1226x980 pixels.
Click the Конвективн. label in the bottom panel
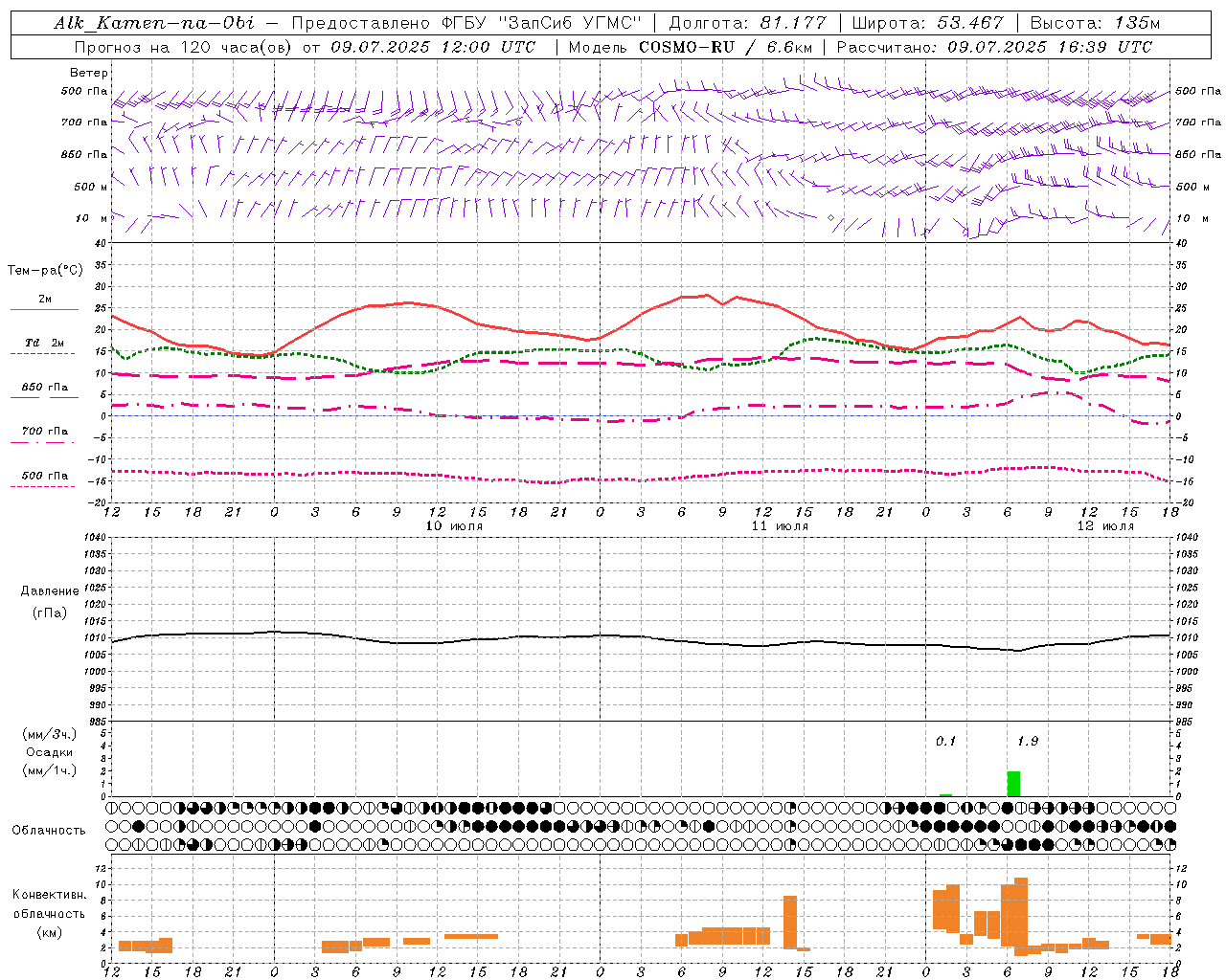(x=50, y=895)
